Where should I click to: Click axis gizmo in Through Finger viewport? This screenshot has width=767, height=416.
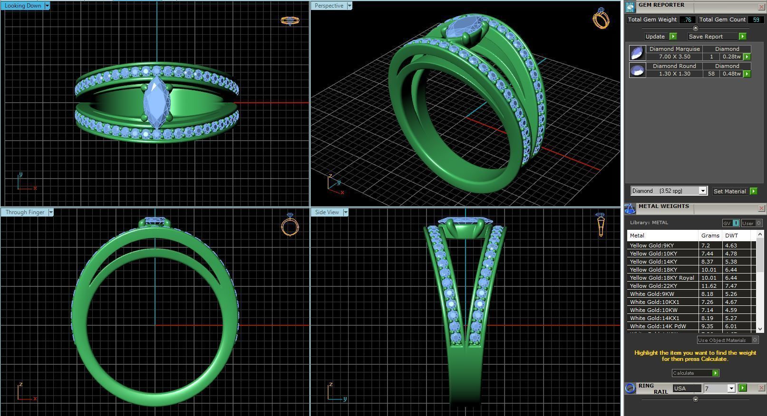coord(27,392)
